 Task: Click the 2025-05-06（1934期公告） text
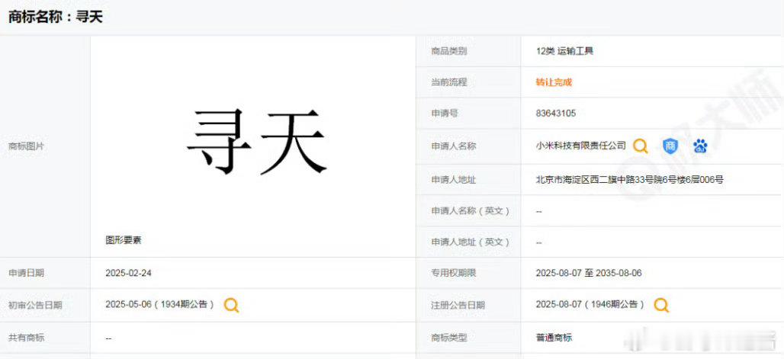(x=160, y=304)
